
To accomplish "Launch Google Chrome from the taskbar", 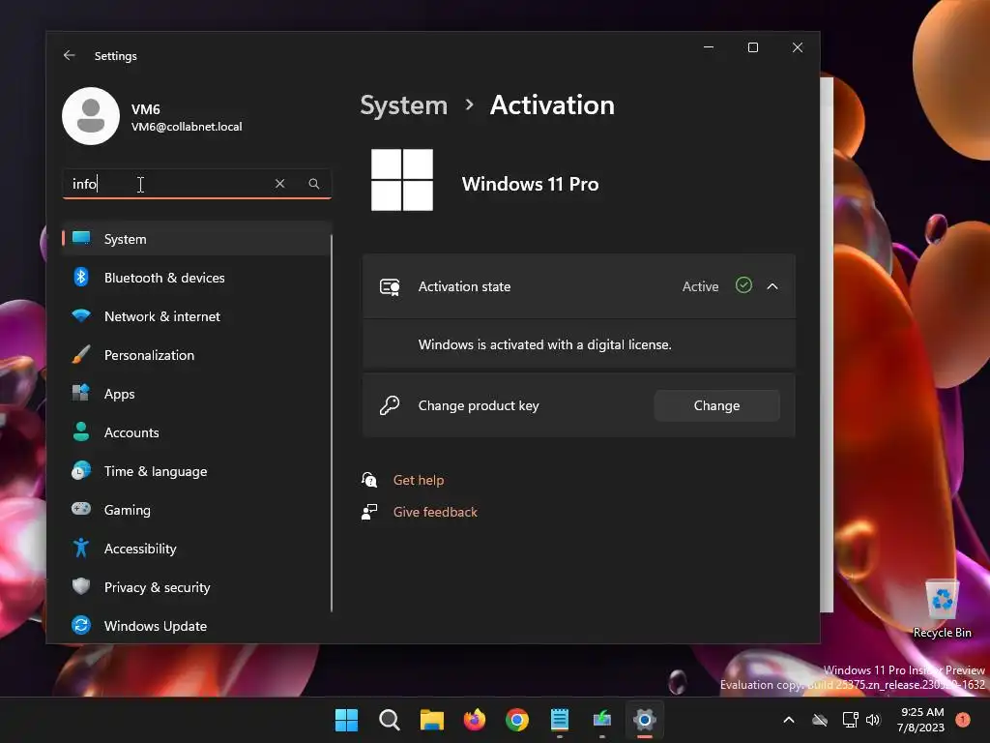I will 517,720.
